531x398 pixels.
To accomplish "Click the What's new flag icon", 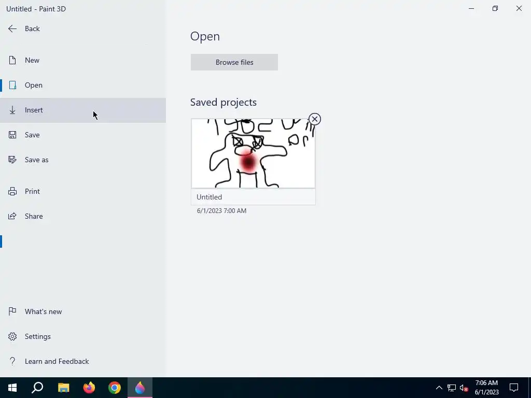I will 12,311.
